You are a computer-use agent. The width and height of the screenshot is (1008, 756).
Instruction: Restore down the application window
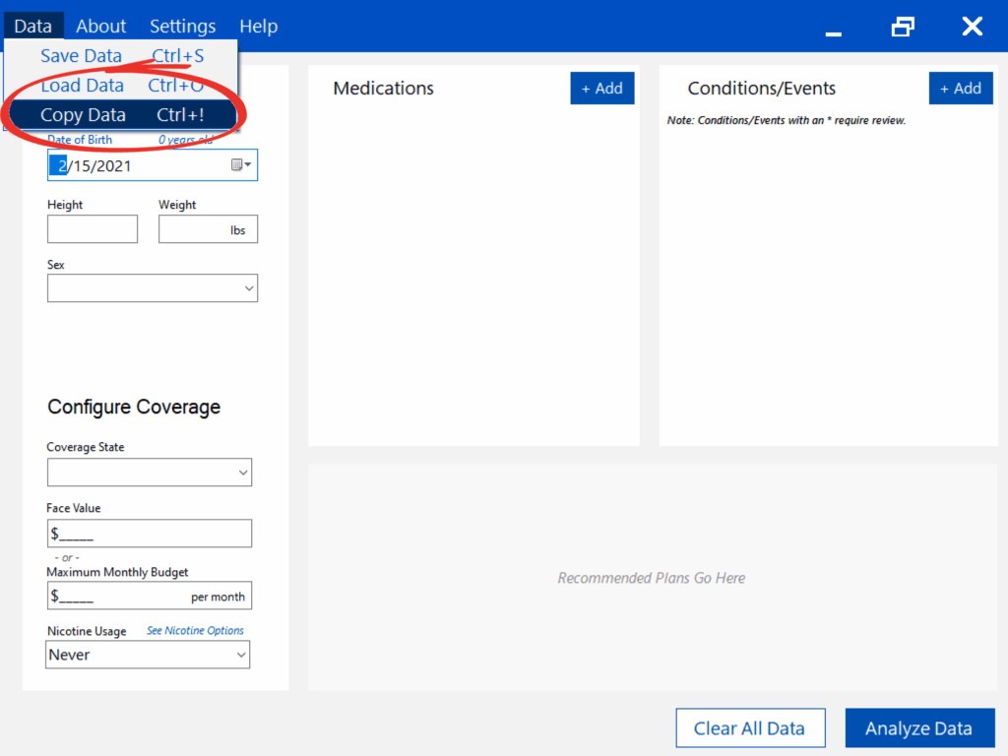pyautogui.click(x=903, y=27)
